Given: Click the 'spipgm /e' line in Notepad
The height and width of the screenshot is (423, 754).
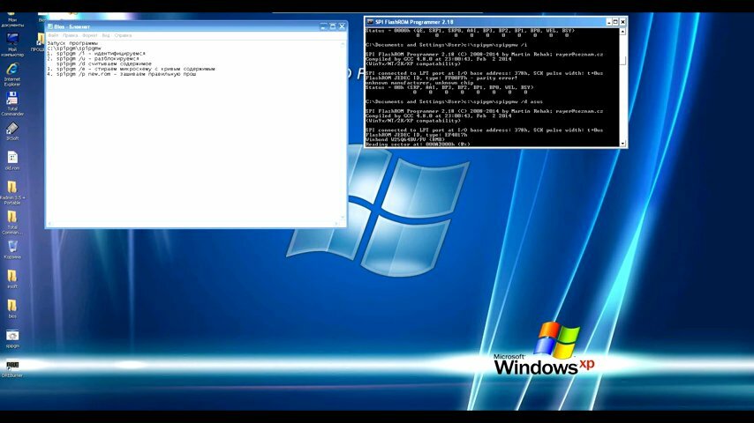Looking at the screenshot, I should point(132,69).
